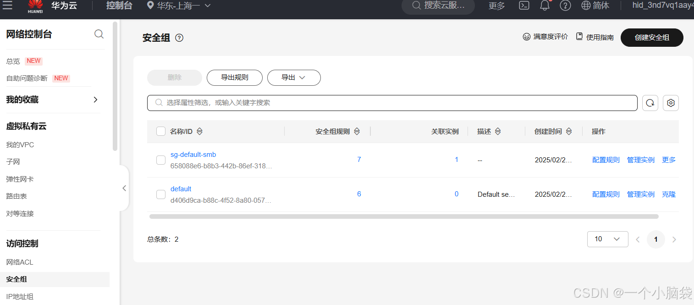Click 控制台 in top bar
Image resolution: width=694 pixels, height=305 pixels.
pos(119,6)
